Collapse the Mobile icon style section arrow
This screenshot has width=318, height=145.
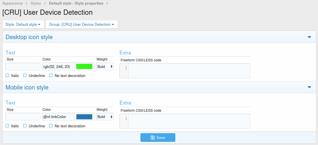tap(309, 87)
